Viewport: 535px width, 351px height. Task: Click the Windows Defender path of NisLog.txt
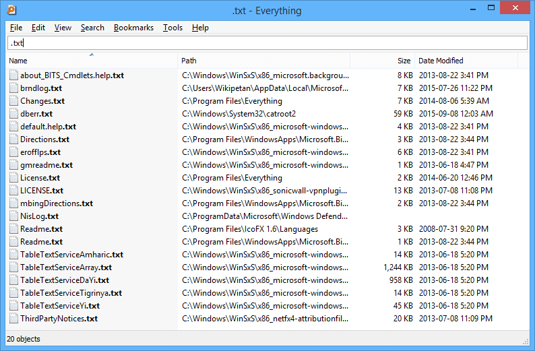265,216
